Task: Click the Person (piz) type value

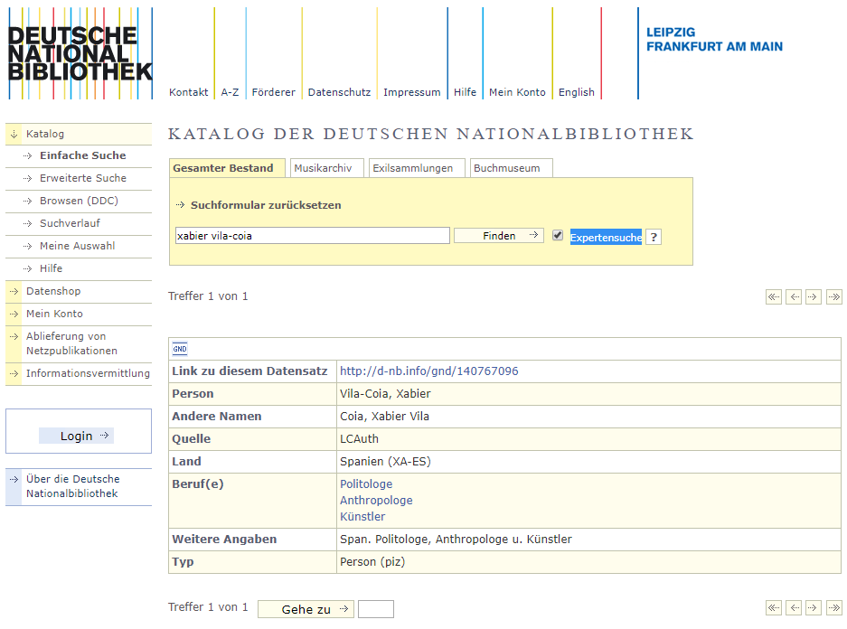Action: click(x=372, y=562)
